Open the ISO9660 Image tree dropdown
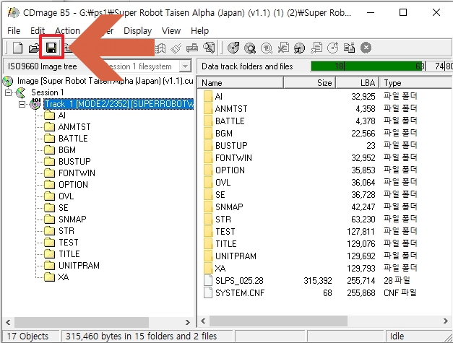This screenshot has height=343, width=453. click(185, 66)
